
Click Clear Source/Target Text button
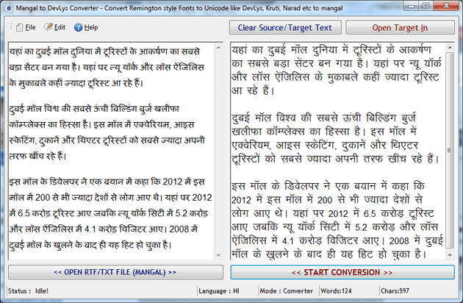(285, 27)
